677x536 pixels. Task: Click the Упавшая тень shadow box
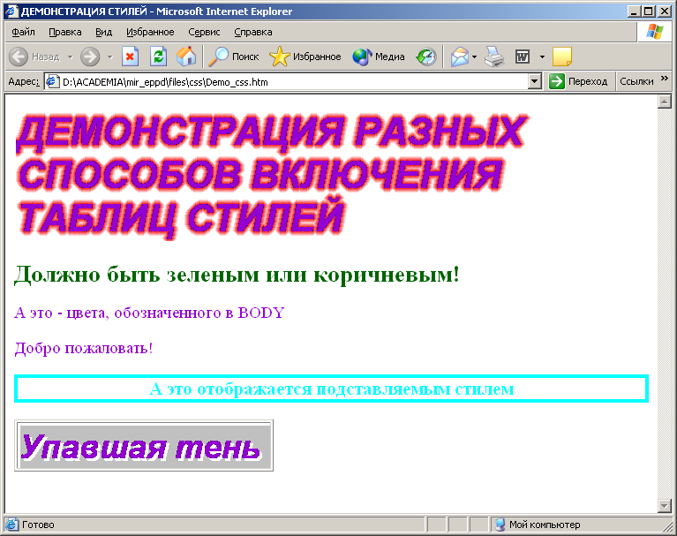coord(144,445)
